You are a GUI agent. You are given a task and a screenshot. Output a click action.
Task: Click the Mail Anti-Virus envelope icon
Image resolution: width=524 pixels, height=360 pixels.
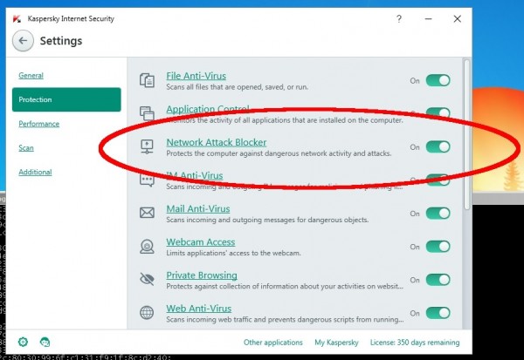[147, 214]
